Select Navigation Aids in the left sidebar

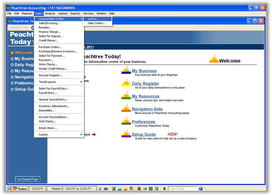click(22, 77)
